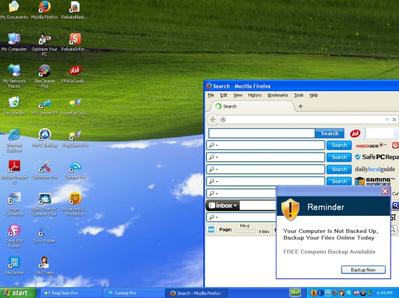
Task: Open the Windows start menu
Action: coord(18,293)
